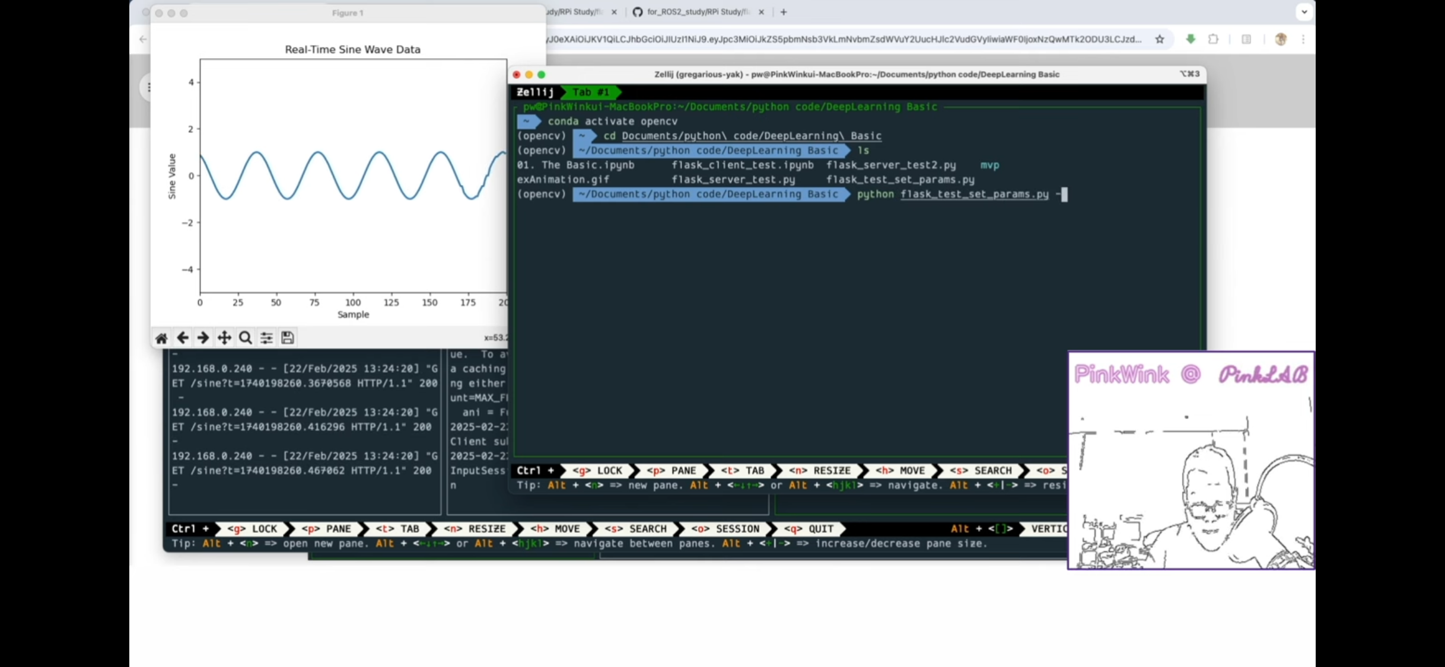This screenshot has height=667, width=1445.
Task: Click SEARCH in the front Zellij window status bar
Action: [x=981, y=471]
